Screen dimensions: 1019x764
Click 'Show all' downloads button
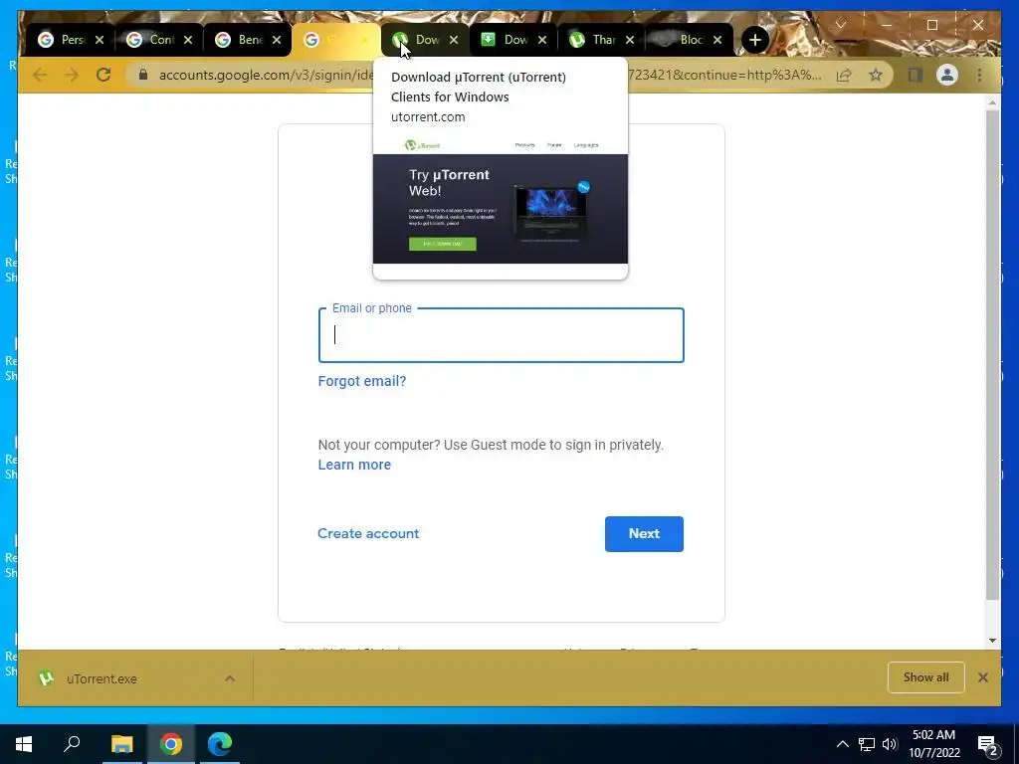[x=926, y=677]
